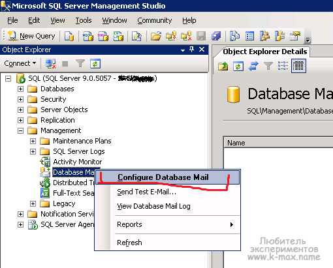Click the Stop square icon in Object Explorer

65,64
